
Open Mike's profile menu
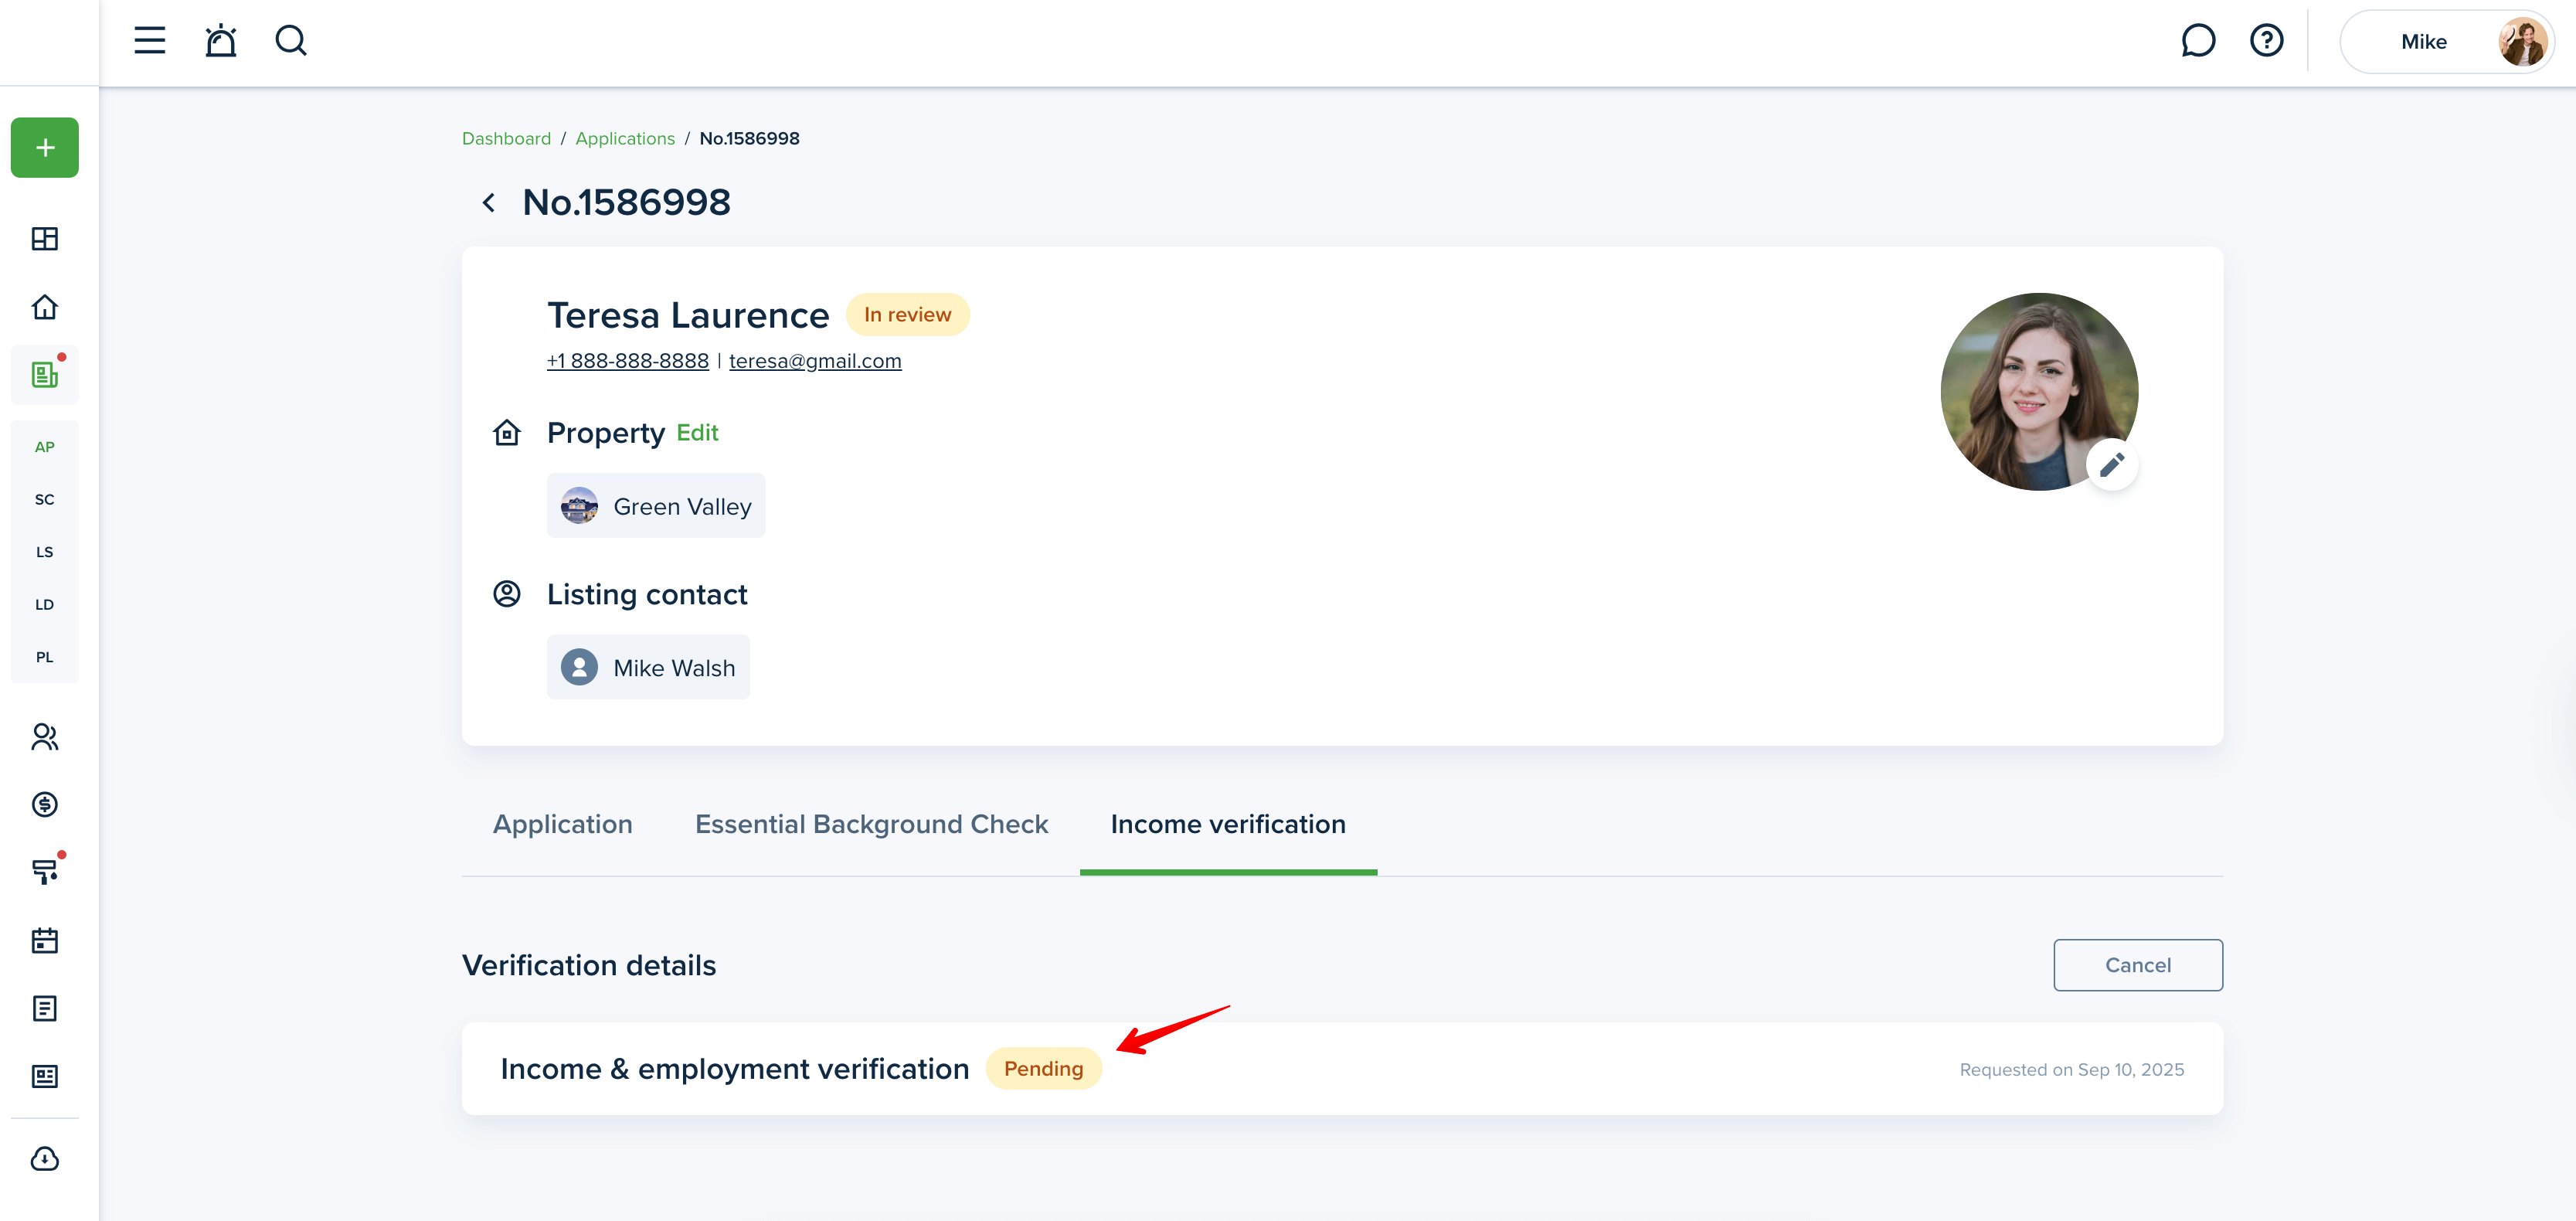[x=2446, y=42]
